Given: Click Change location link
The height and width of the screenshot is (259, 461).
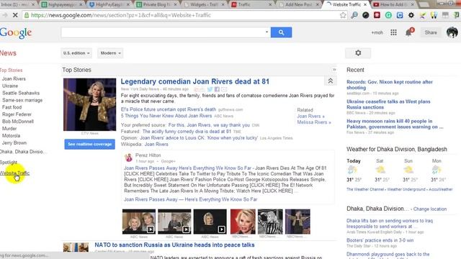Looking at the screenshot, I should [x=430, y=209].
